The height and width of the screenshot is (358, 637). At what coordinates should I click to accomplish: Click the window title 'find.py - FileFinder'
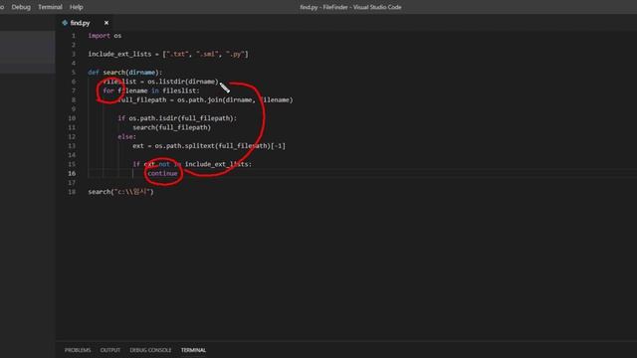coord(350,7)
